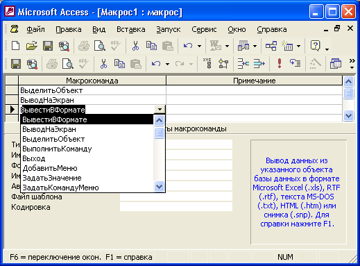Choose Выход from the dropdown list
This screenshot has width=360, height=266.
click(x=87, y=158)
